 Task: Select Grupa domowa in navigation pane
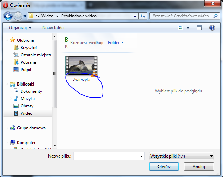[x=31, y=128]
